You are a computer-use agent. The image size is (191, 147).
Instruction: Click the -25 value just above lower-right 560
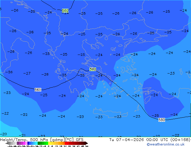click(155, 115)
